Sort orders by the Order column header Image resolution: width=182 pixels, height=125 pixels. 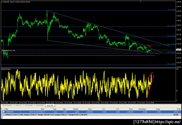pyautogui.click(x=6, y=109)
